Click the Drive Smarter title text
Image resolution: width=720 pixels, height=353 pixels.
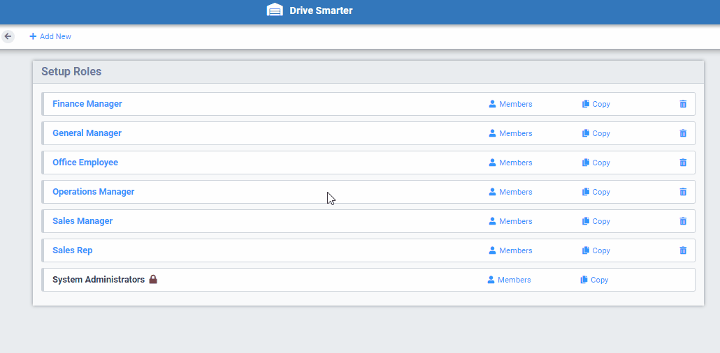(321, 10)
